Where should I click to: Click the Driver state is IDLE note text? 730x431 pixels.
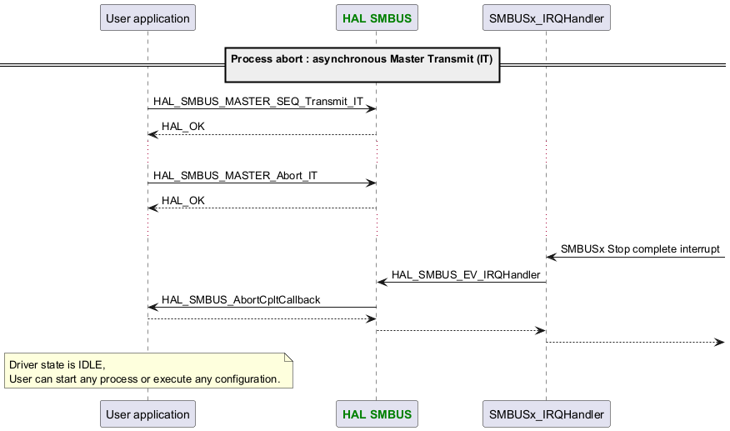(x=144, y=373)
